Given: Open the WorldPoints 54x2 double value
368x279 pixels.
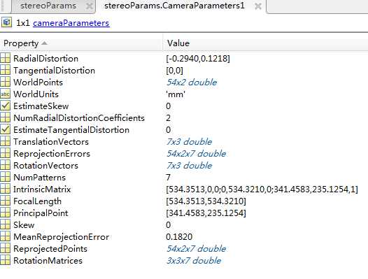Looking at the screenshot, I should click(192, 82).
